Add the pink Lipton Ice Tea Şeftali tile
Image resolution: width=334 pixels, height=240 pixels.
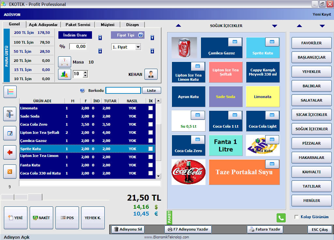pyautogui.click(x=226, y=72)
